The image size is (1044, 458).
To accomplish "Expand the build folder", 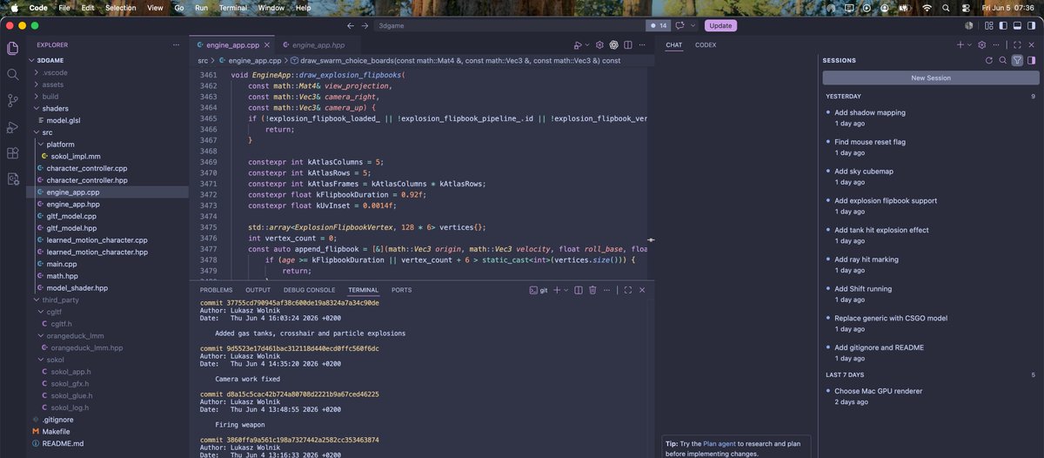I will pyautogui.click(x=50, y=97).
